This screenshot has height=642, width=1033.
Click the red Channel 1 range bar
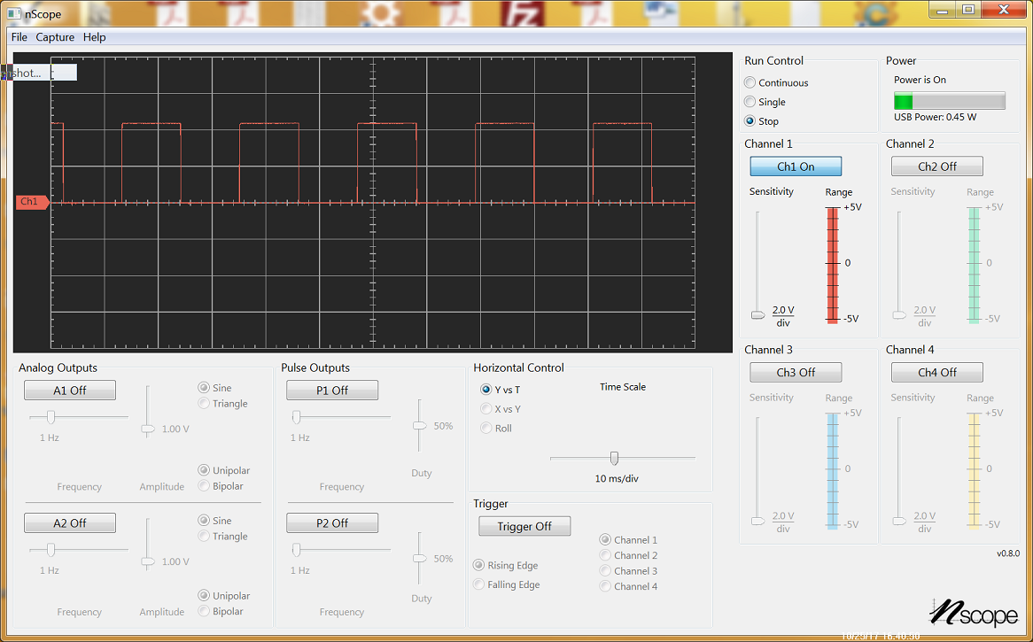832,264
